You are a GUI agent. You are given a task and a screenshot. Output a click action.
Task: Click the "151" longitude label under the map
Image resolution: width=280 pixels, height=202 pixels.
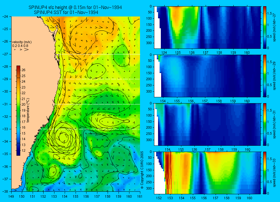33,196
